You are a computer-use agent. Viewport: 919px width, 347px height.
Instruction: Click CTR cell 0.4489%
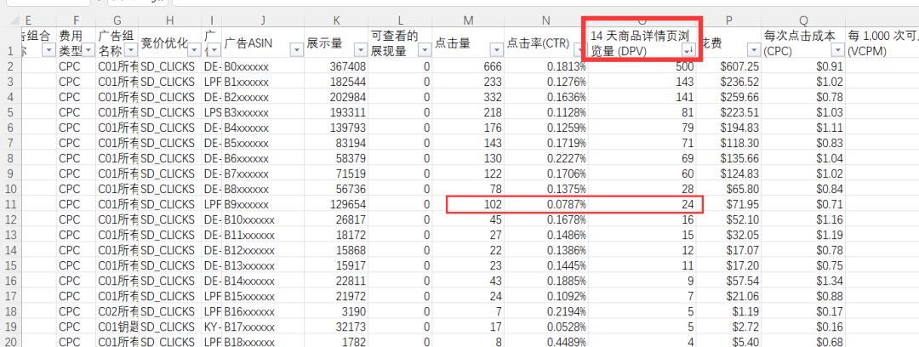[x=545, y=341]
